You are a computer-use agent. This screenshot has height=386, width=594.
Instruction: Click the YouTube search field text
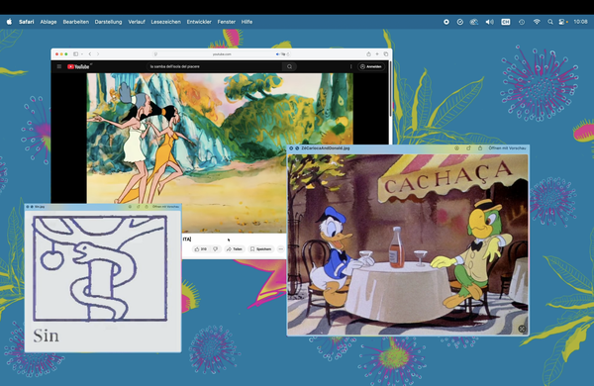[x=174, y=66]
